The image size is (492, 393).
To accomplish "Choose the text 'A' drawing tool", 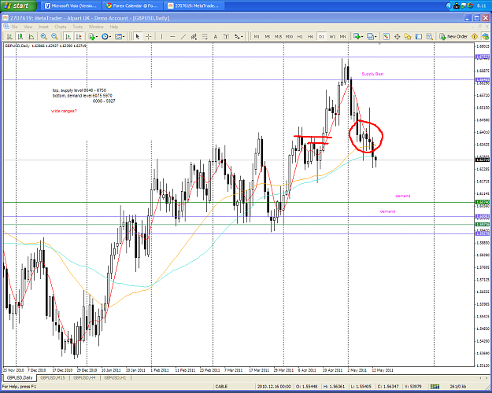I will [215, 37].
